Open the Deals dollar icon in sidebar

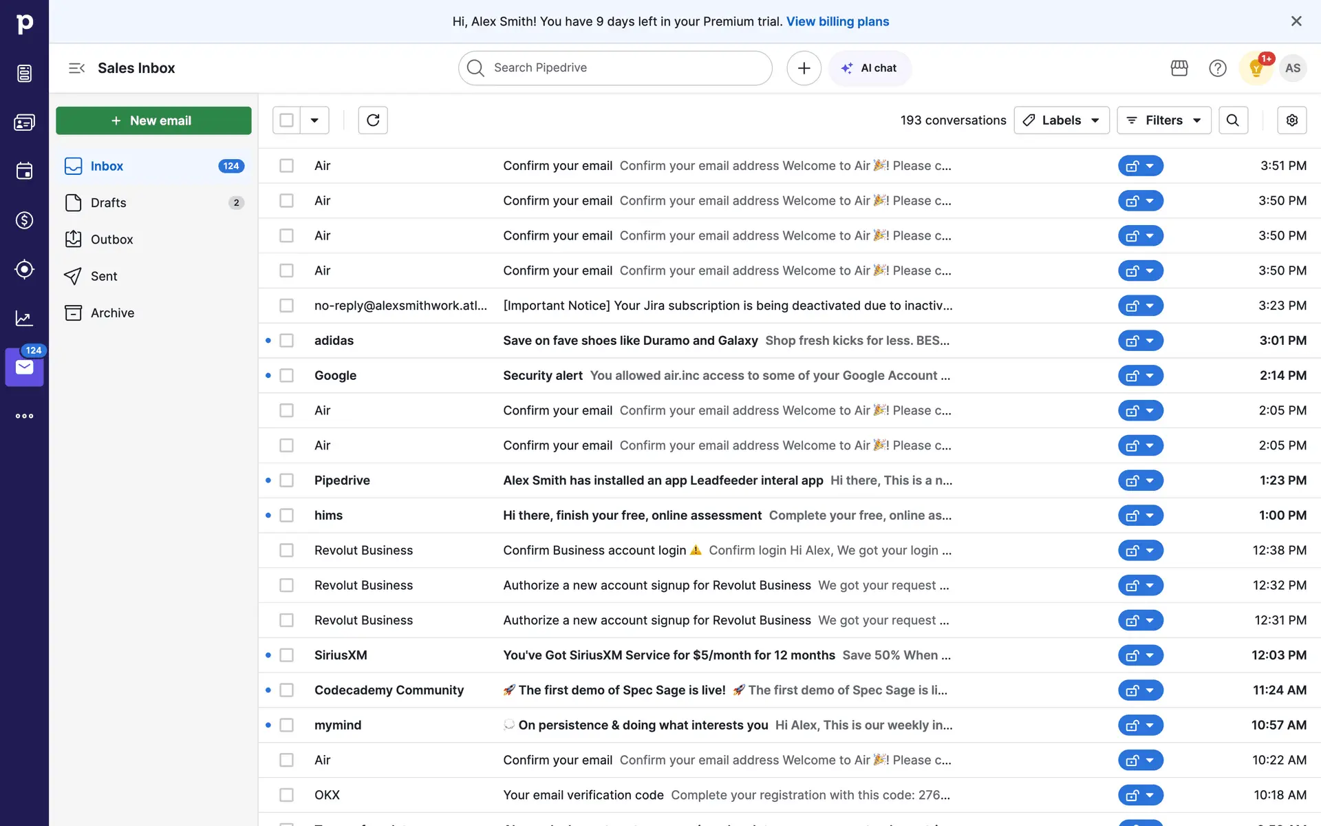click(24, 220)
